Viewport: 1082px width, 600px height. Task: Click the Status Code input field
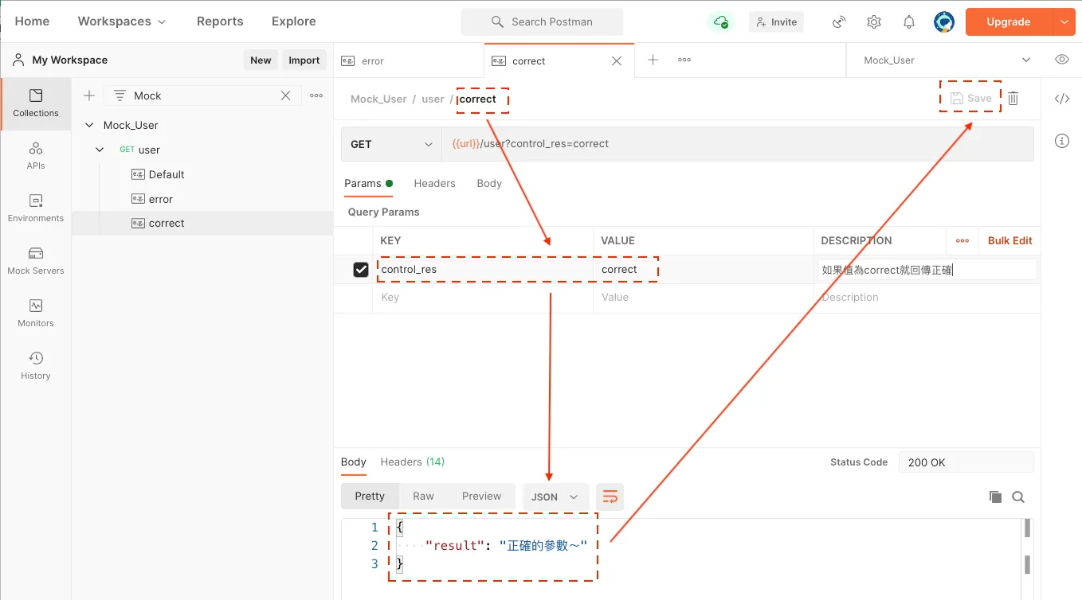point(966,462)
